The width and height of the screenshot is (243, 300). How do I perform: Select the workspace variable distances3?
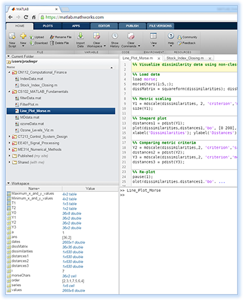click(20, 266)
